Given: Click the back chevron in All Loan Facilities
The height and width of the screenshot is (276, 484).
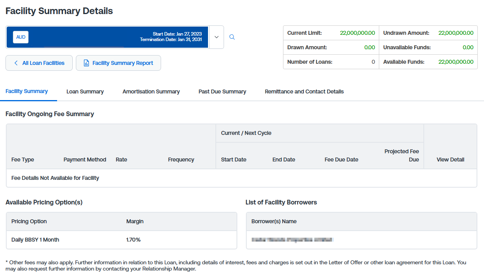Looking at the screenshot, I should pos(16,63).
